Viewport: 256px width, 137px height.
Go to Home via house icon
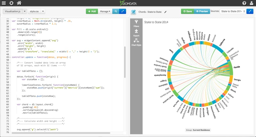[x=19, y=3]
